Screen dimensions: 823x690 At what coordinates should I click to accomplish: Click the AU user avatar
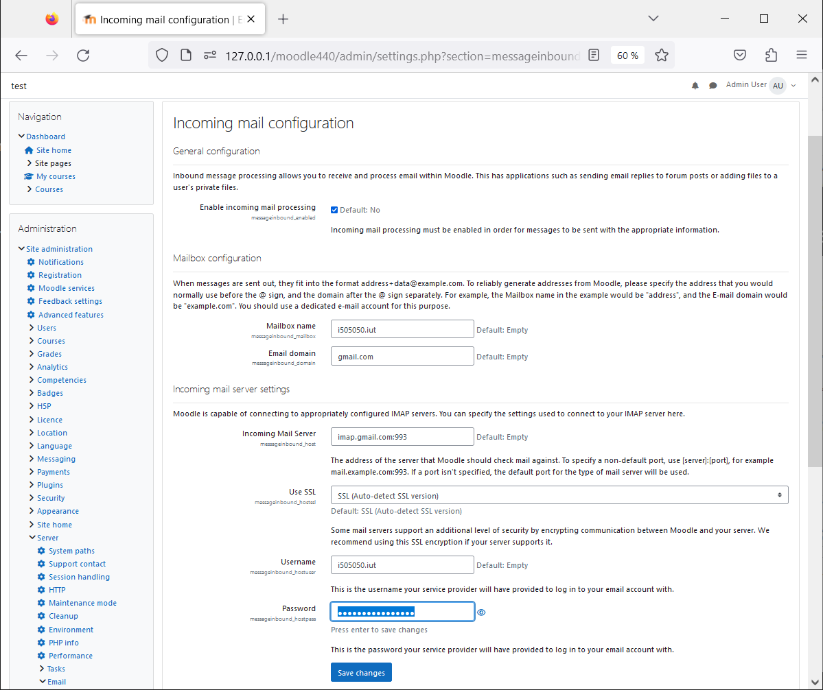(x=778, y=86)
